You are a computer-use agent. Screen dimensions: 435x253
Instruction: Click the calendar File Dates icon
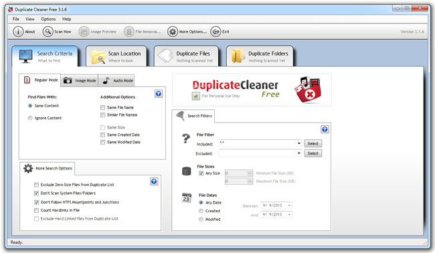[x=187, y=198]
